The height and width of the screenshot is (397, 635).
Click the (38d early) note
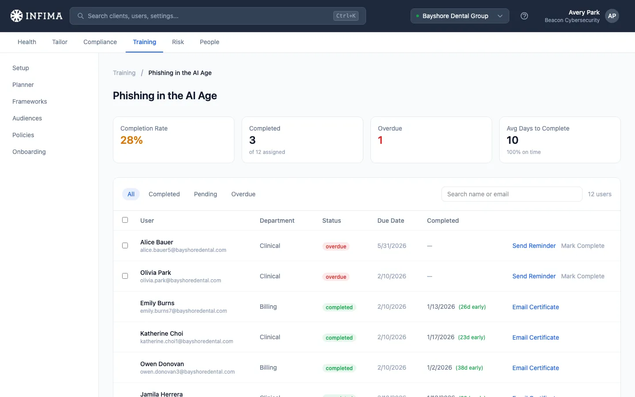pyautogui.click(x=469, y=368)
